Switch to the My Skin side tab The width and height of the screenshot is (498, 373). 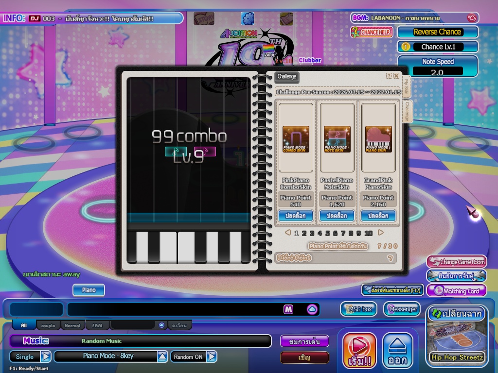(x=406, y=86)
